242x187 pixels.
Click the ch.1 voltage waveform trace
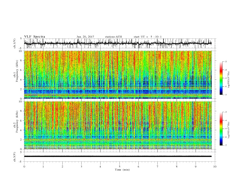click(118, 43)
